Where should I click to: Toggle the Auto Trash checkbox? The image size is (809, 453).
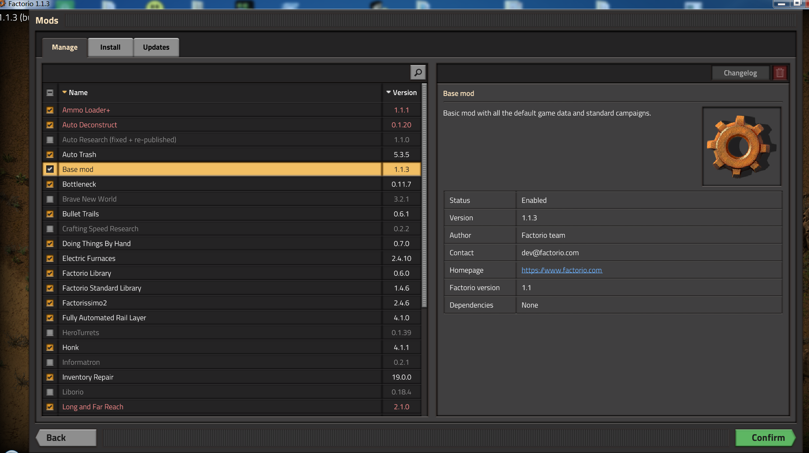coord(50,154)
